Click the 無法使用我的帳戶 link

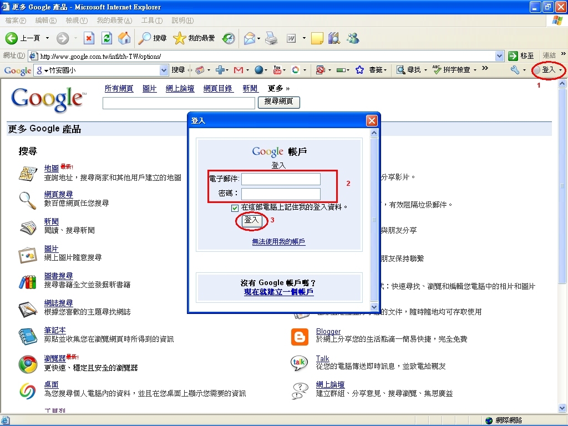click(x=278, y=242)
